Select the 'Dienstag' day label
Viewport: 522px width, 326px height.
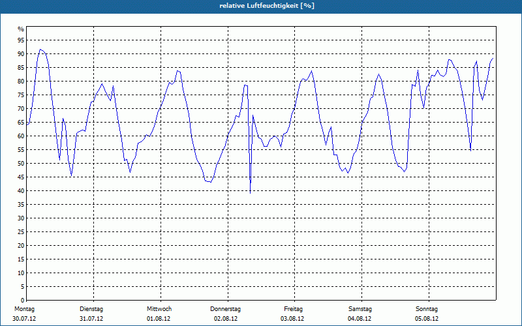[x=91, y=309]
